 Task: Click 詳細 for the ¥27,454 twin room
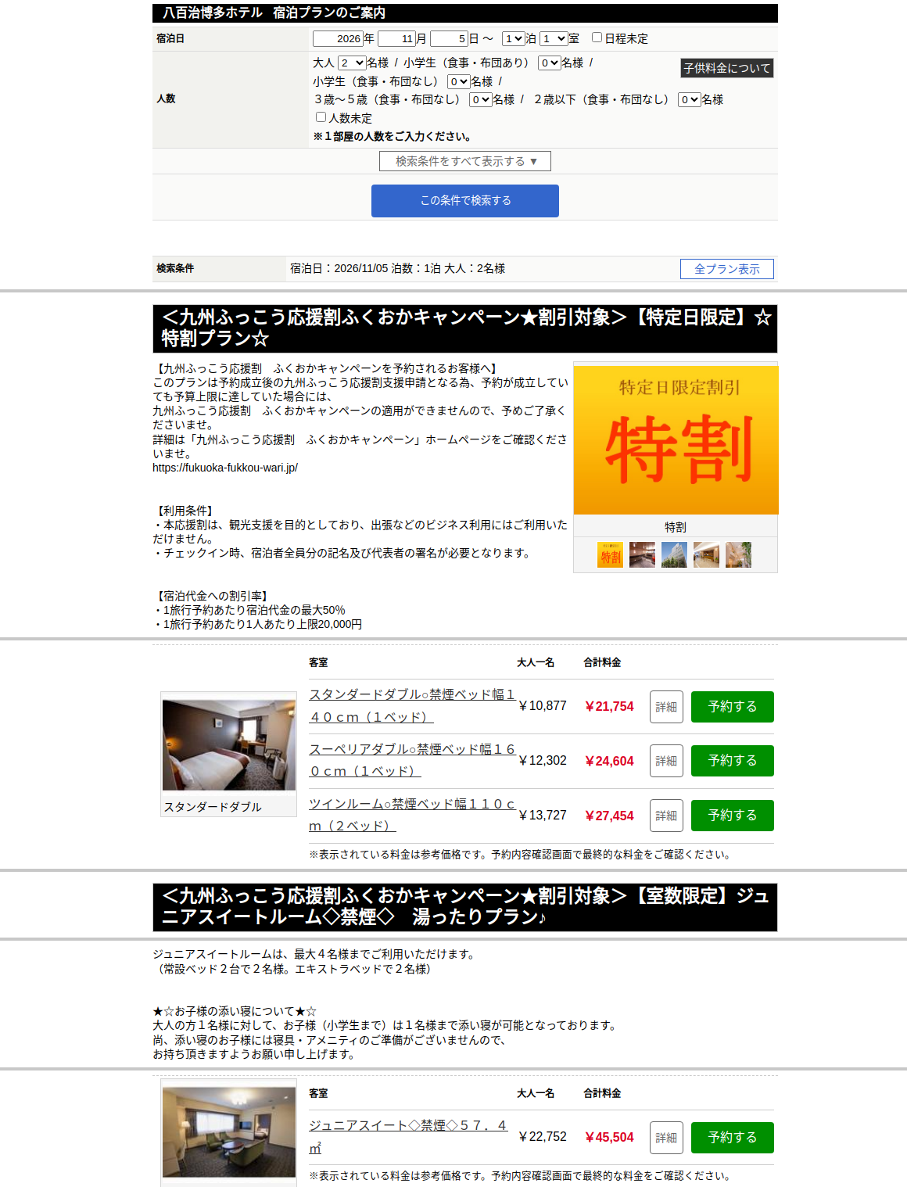[666, 816]
